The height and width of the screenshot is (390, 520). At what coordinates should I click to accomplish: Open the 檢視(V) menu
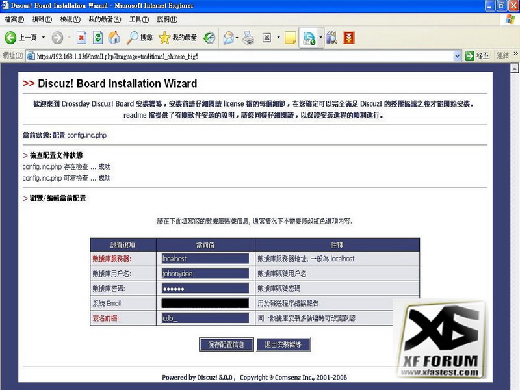70,19
